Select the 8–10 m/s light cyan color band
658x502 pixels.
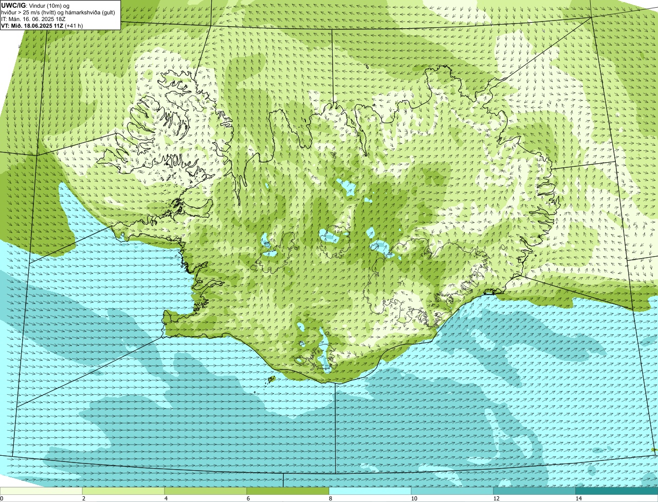(370, 491)
